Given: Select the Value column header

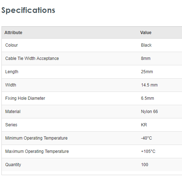Looking at the screenshot, I should pyautogui.click(x=146, y=33).
